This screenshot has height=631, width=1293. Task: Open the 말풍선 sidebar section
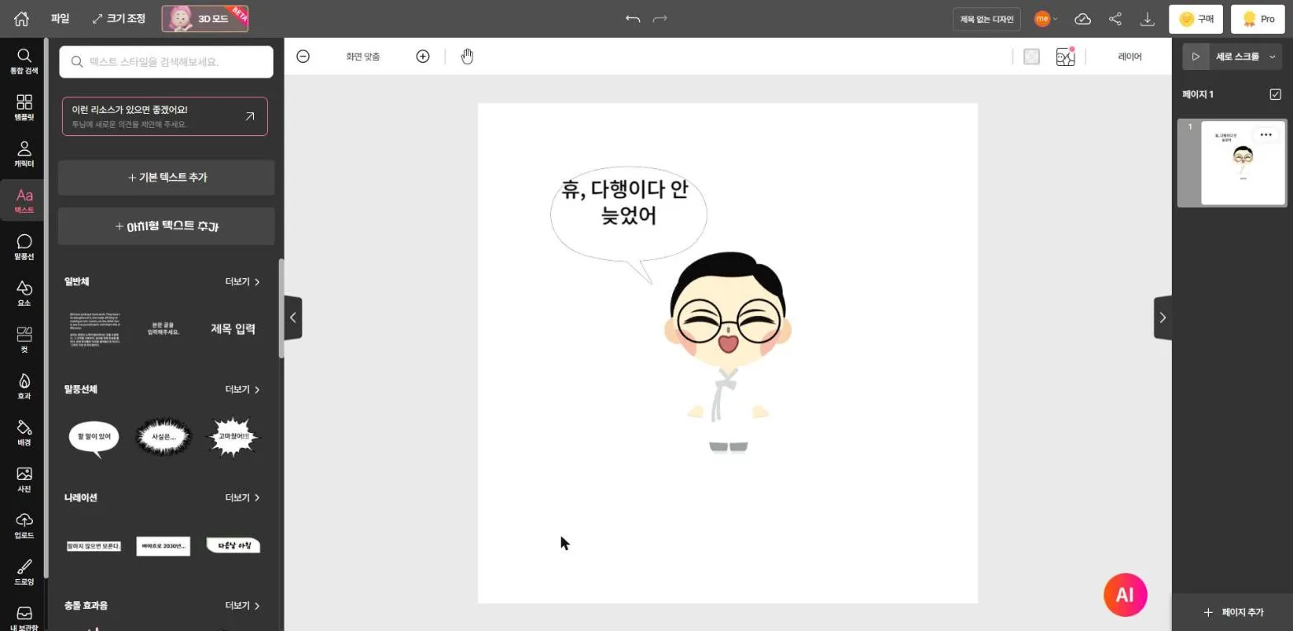(x=24, y=247)
